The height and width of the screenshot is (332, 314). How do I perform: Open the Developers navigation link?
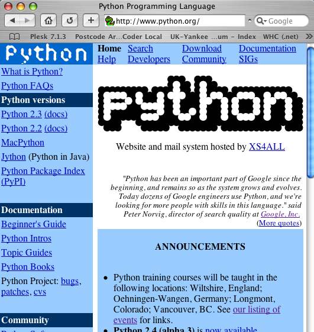pyautogui.click(x=149, y=59)
